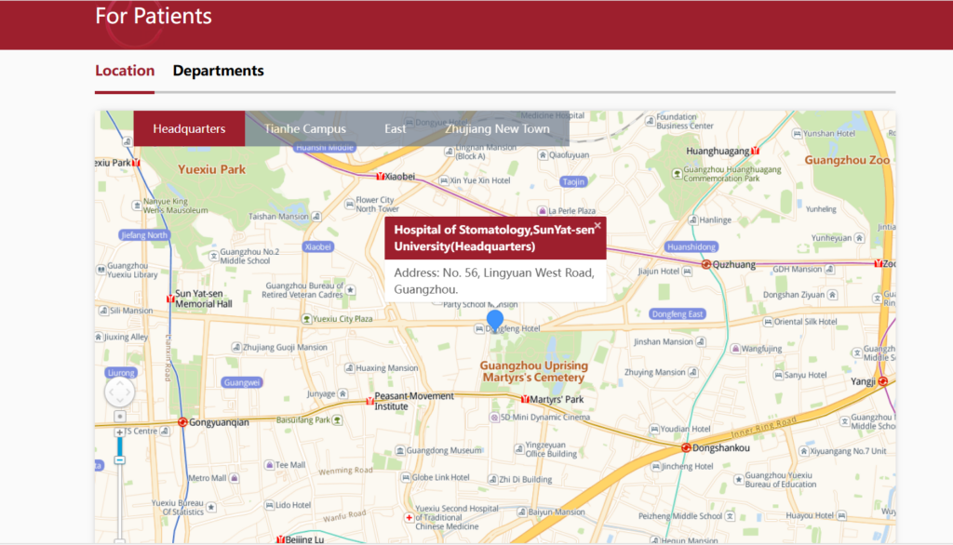Click the Flower City North Tower icon

(350, 205)
